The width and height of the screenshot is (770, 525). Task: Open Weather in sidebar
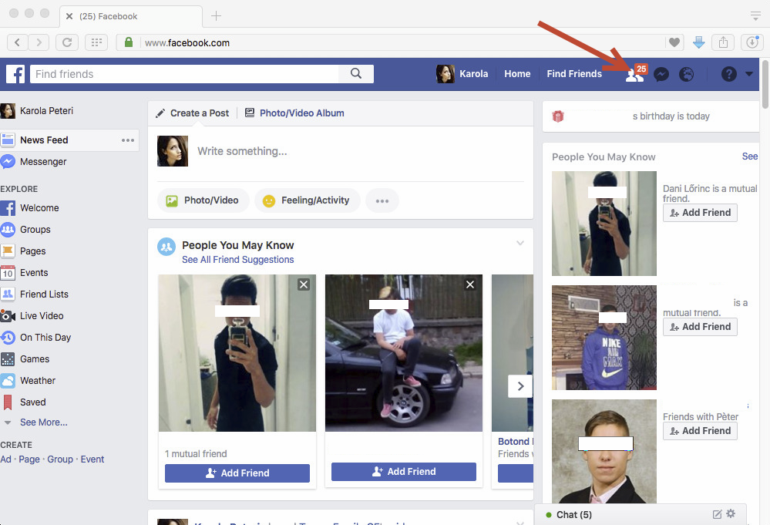pyautogui.click(x=28, y=381)
